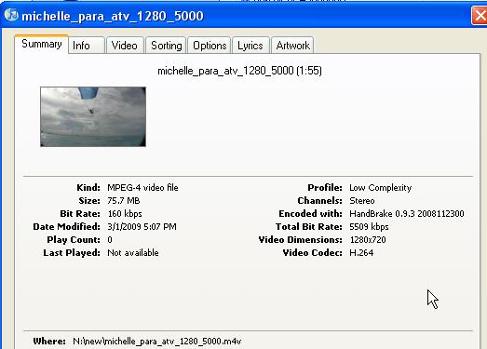
Task: Click the paraglider video thumbnail
Action: click(93, 116)
